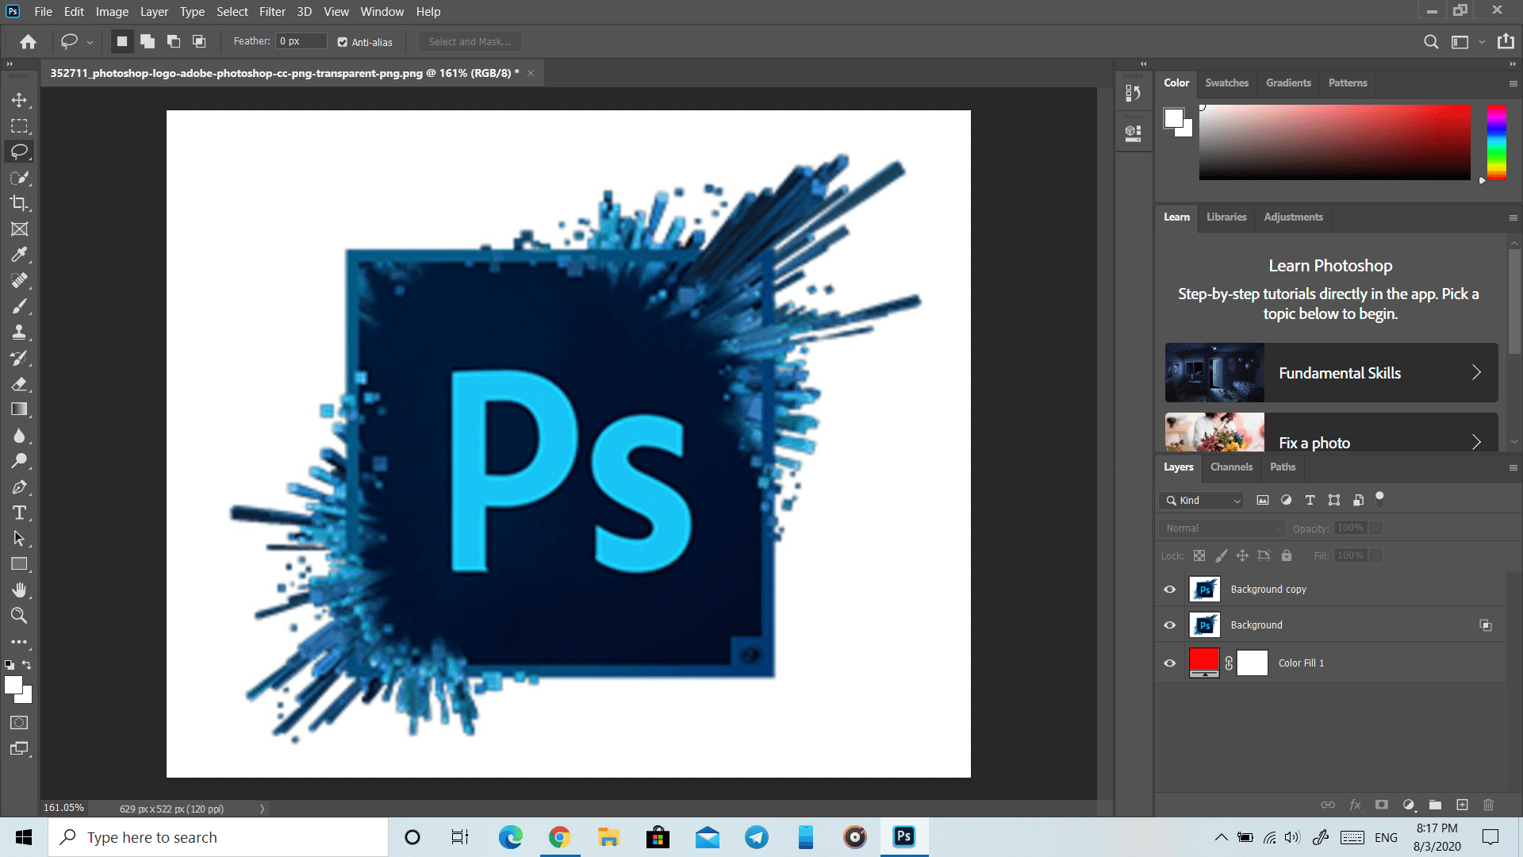Click the hue spectrum slider

pyautogui.click(x=1496, y=142)
